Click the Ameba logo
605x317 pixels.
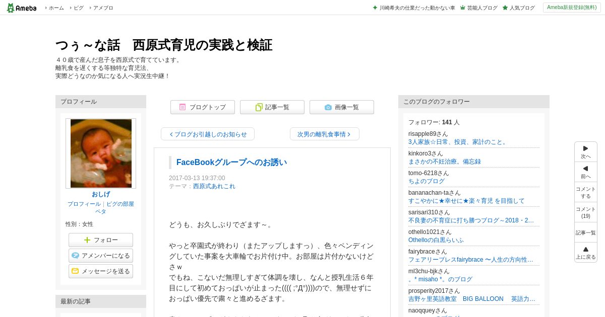pos(21,8)
